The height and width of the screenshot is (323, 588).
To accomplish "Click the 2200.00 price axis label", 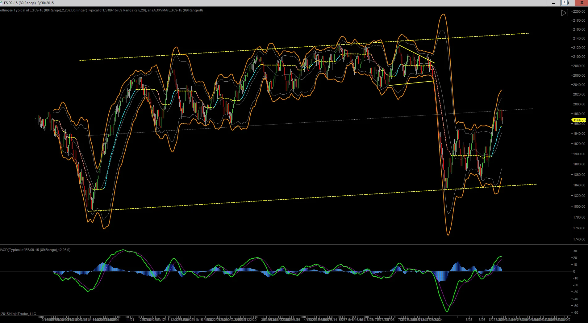I will pos(579,11).
